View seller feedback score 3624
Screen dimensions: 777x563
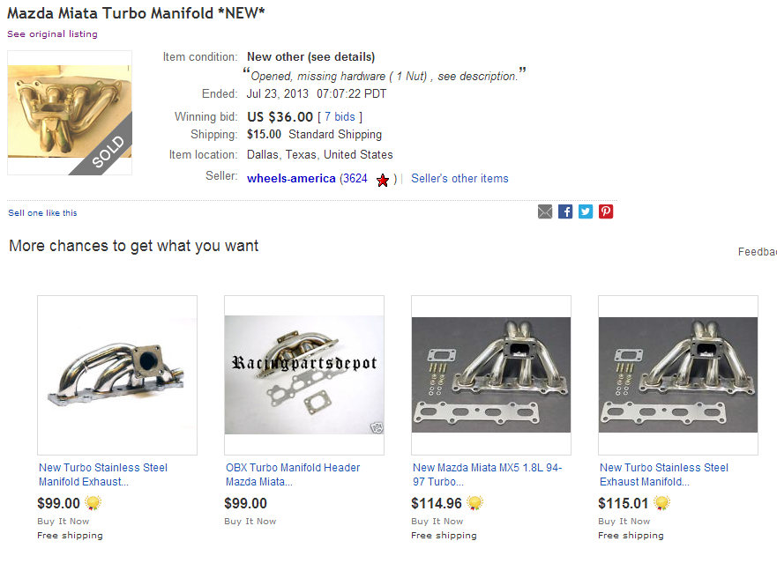pos(355,179)
